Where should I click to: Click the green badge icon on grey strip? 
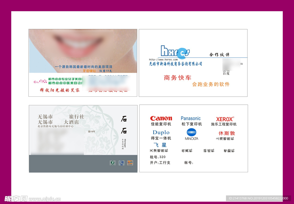pyautogui.click(x=113, y=163)
